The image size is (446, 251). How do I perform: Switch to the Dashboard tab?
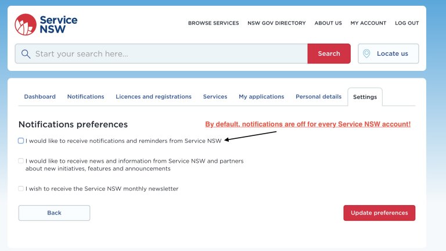40,97
